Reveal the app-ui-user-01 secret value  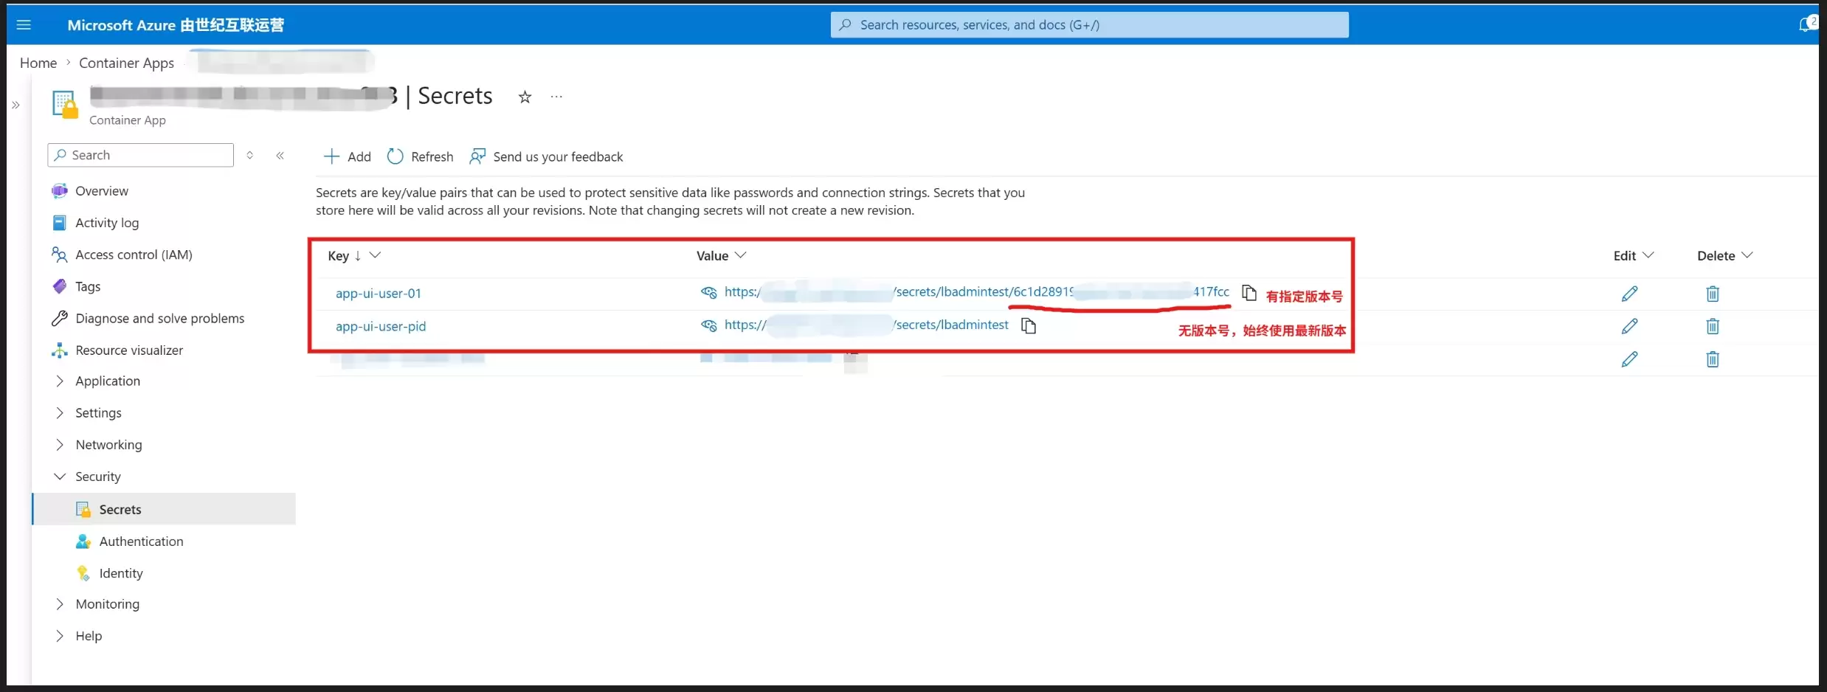click(708, 292)
